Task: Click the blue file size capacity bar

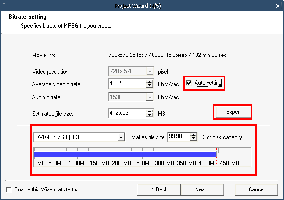Action: (125, 155)
